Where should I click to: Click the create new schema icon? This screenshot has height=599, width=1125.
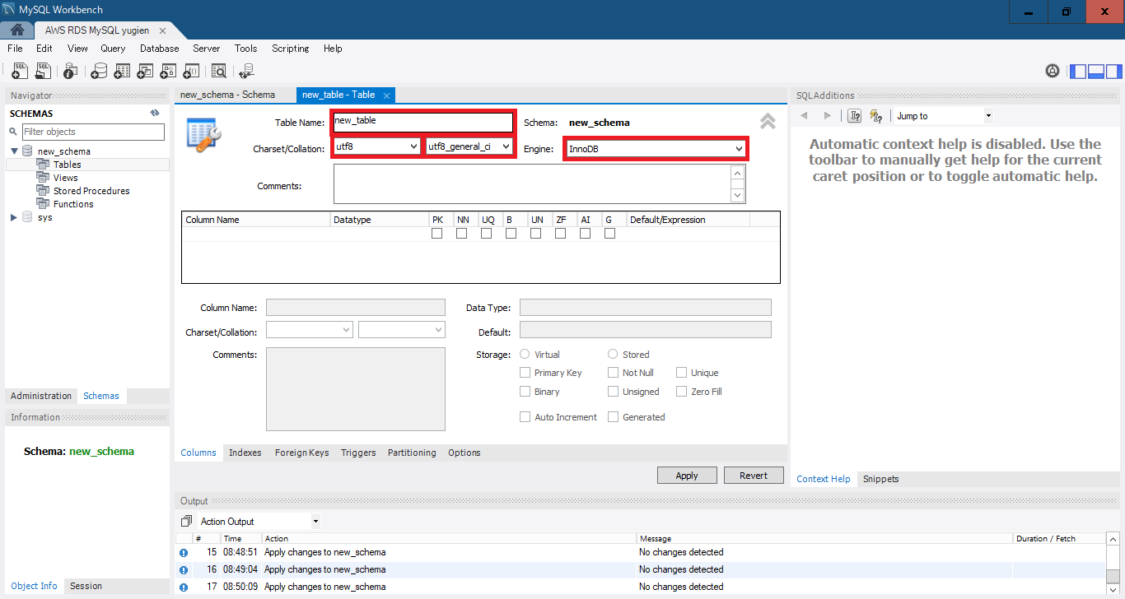[x=99, y=72]
